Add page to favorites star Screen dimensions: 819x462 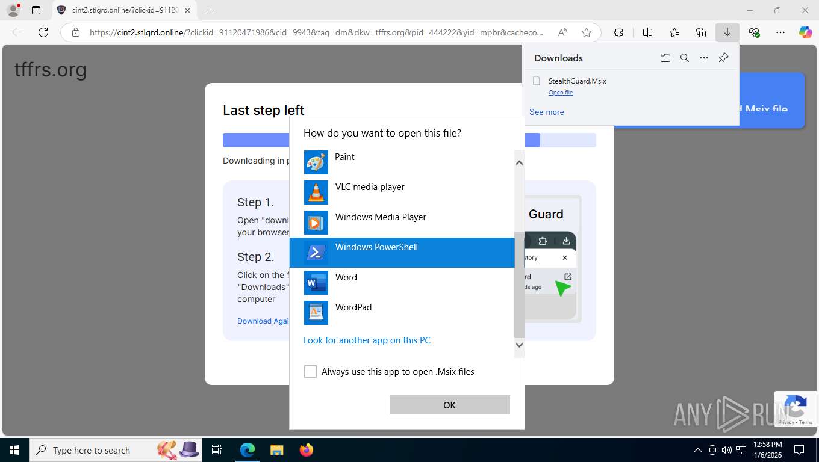(x=587, y=32)
